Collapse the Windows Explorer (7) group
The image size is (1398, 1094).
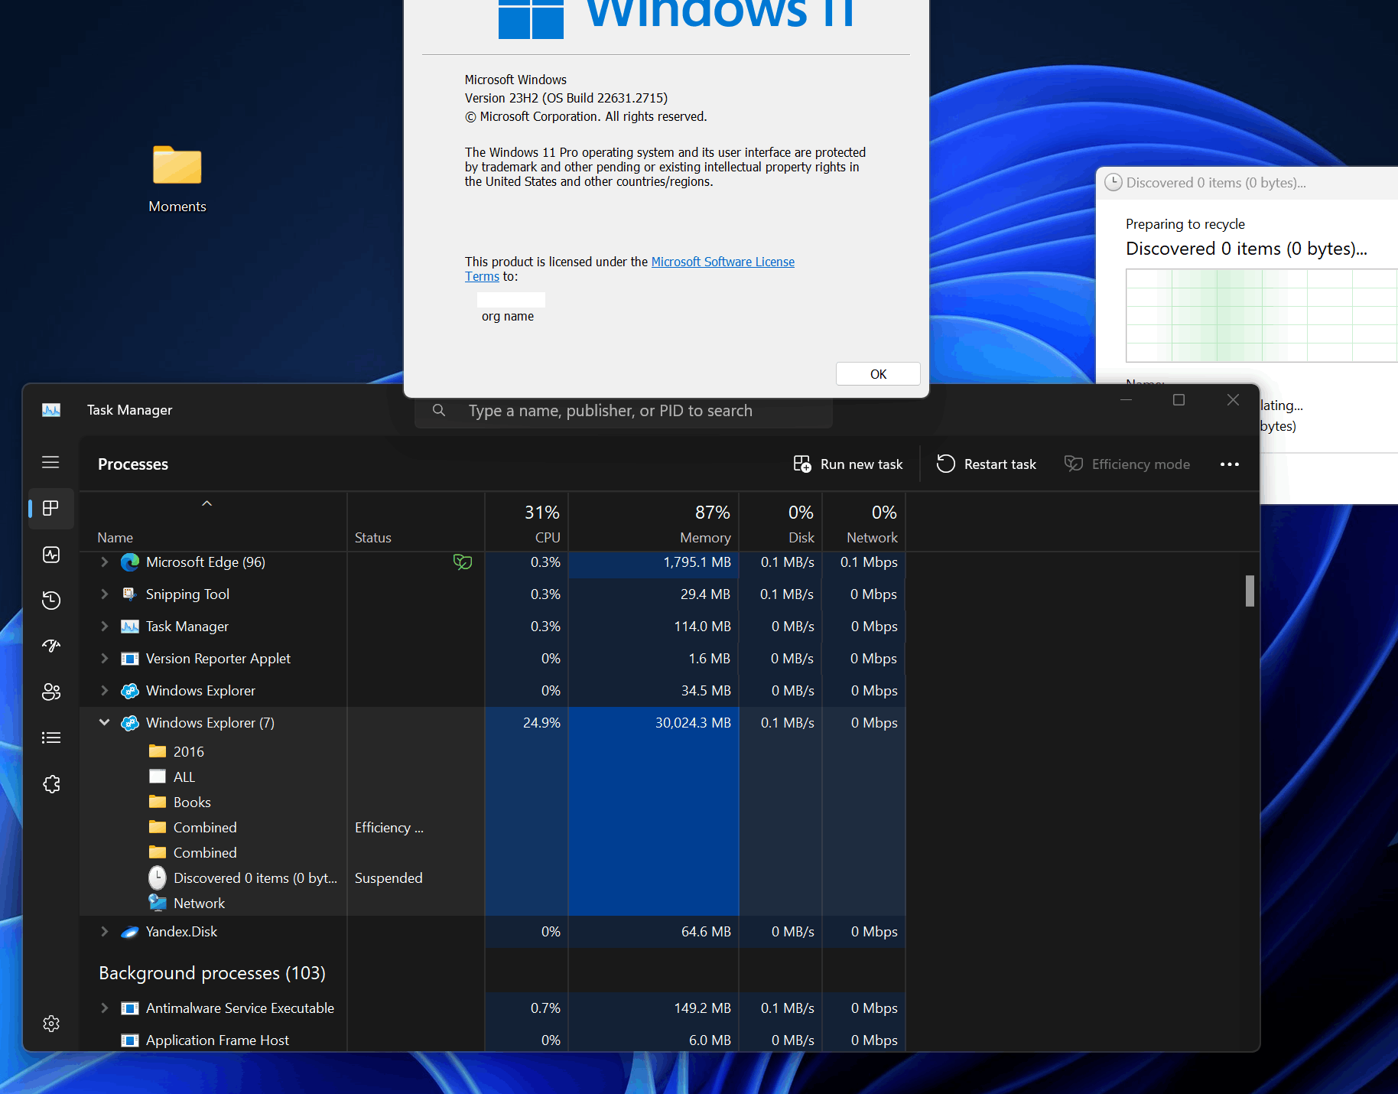pos(105,723)
